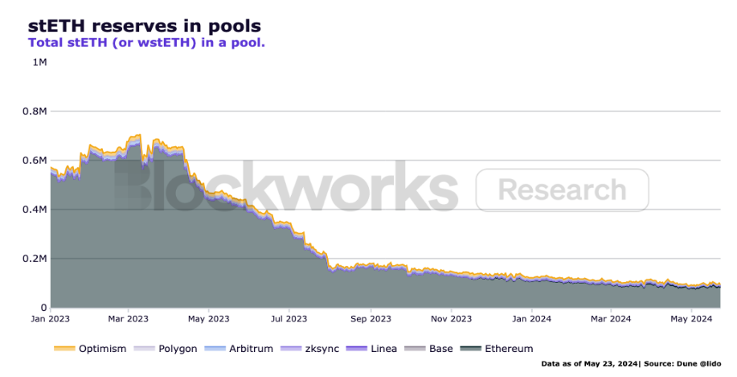Viewport: 737px width, 377px height.
Task: Click the subtitle Total stETH in a pool
Action: (x=146, y=43)
